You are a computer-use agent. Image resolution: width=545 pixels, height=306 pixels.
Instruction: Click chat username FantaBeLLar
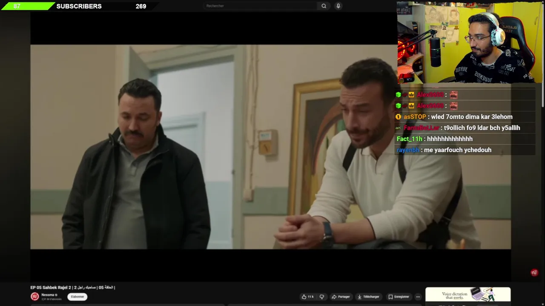point(421,128)
